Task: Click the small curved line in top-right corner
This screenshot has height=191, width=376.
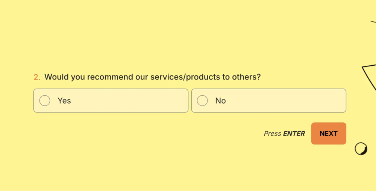Action: click(x=373, y=22)
